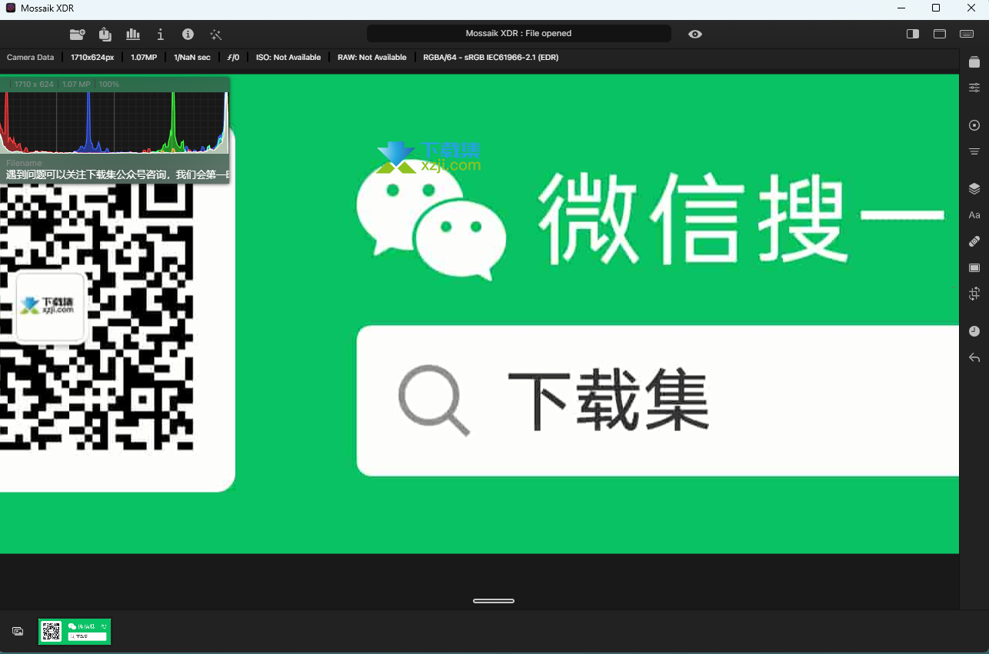Screen dimensions: 989x654
Task: Select the bandage healing tool
Action: point(974,241)
